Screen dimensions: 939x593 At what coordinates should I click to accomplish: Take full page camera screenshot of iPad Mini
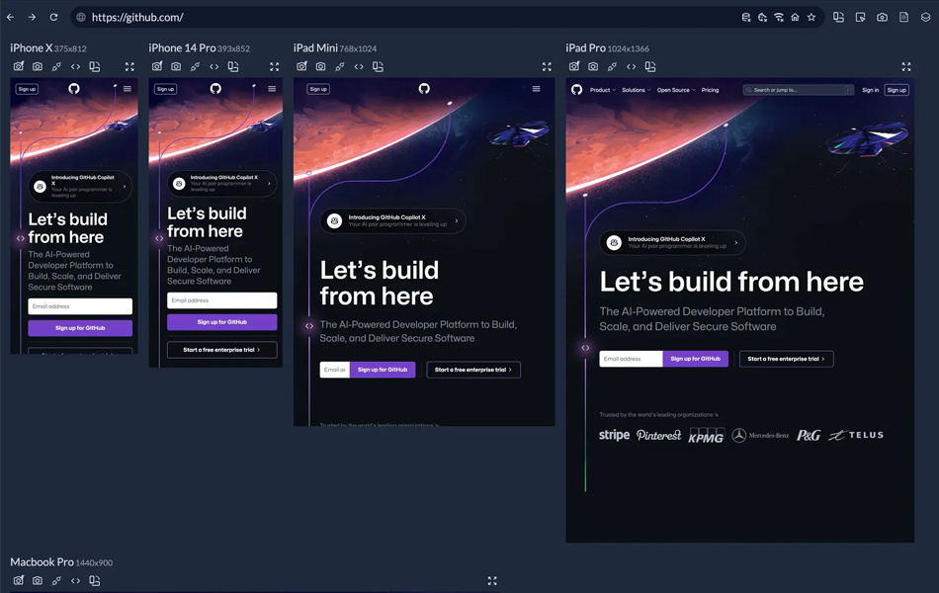[x=321, y=66]
